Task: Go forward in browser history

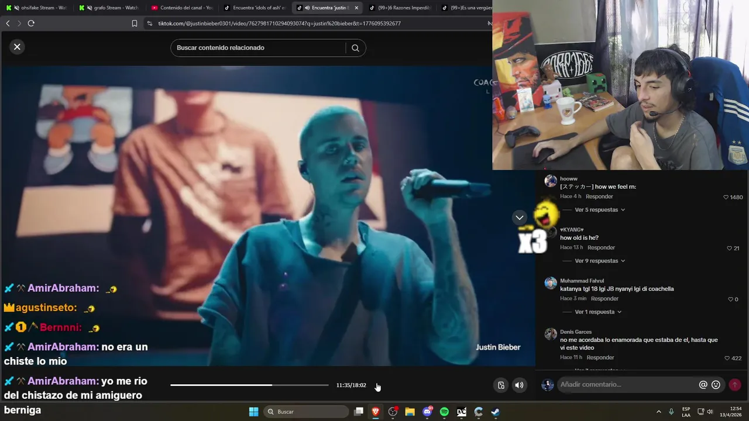Action: tap(19, 23)
